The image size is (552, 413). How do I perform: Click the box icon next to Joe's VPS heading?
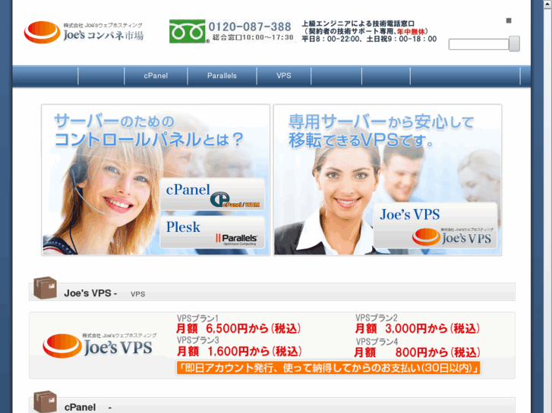[x=45, y=288]
